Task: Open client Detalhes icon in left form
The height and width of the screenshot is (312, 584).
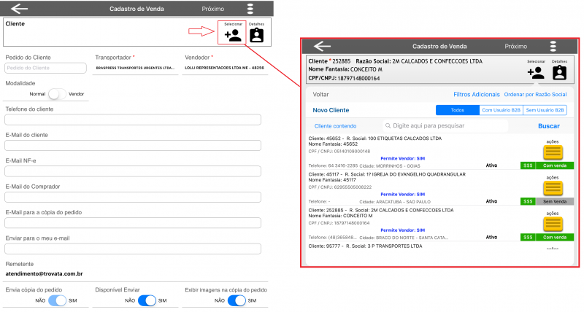Action: (256, 34)
